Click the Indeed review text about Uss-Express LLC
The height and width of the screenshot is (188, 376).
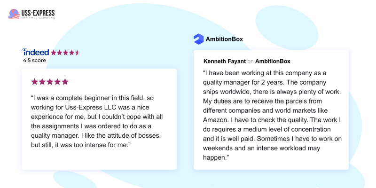coord(97,121)
